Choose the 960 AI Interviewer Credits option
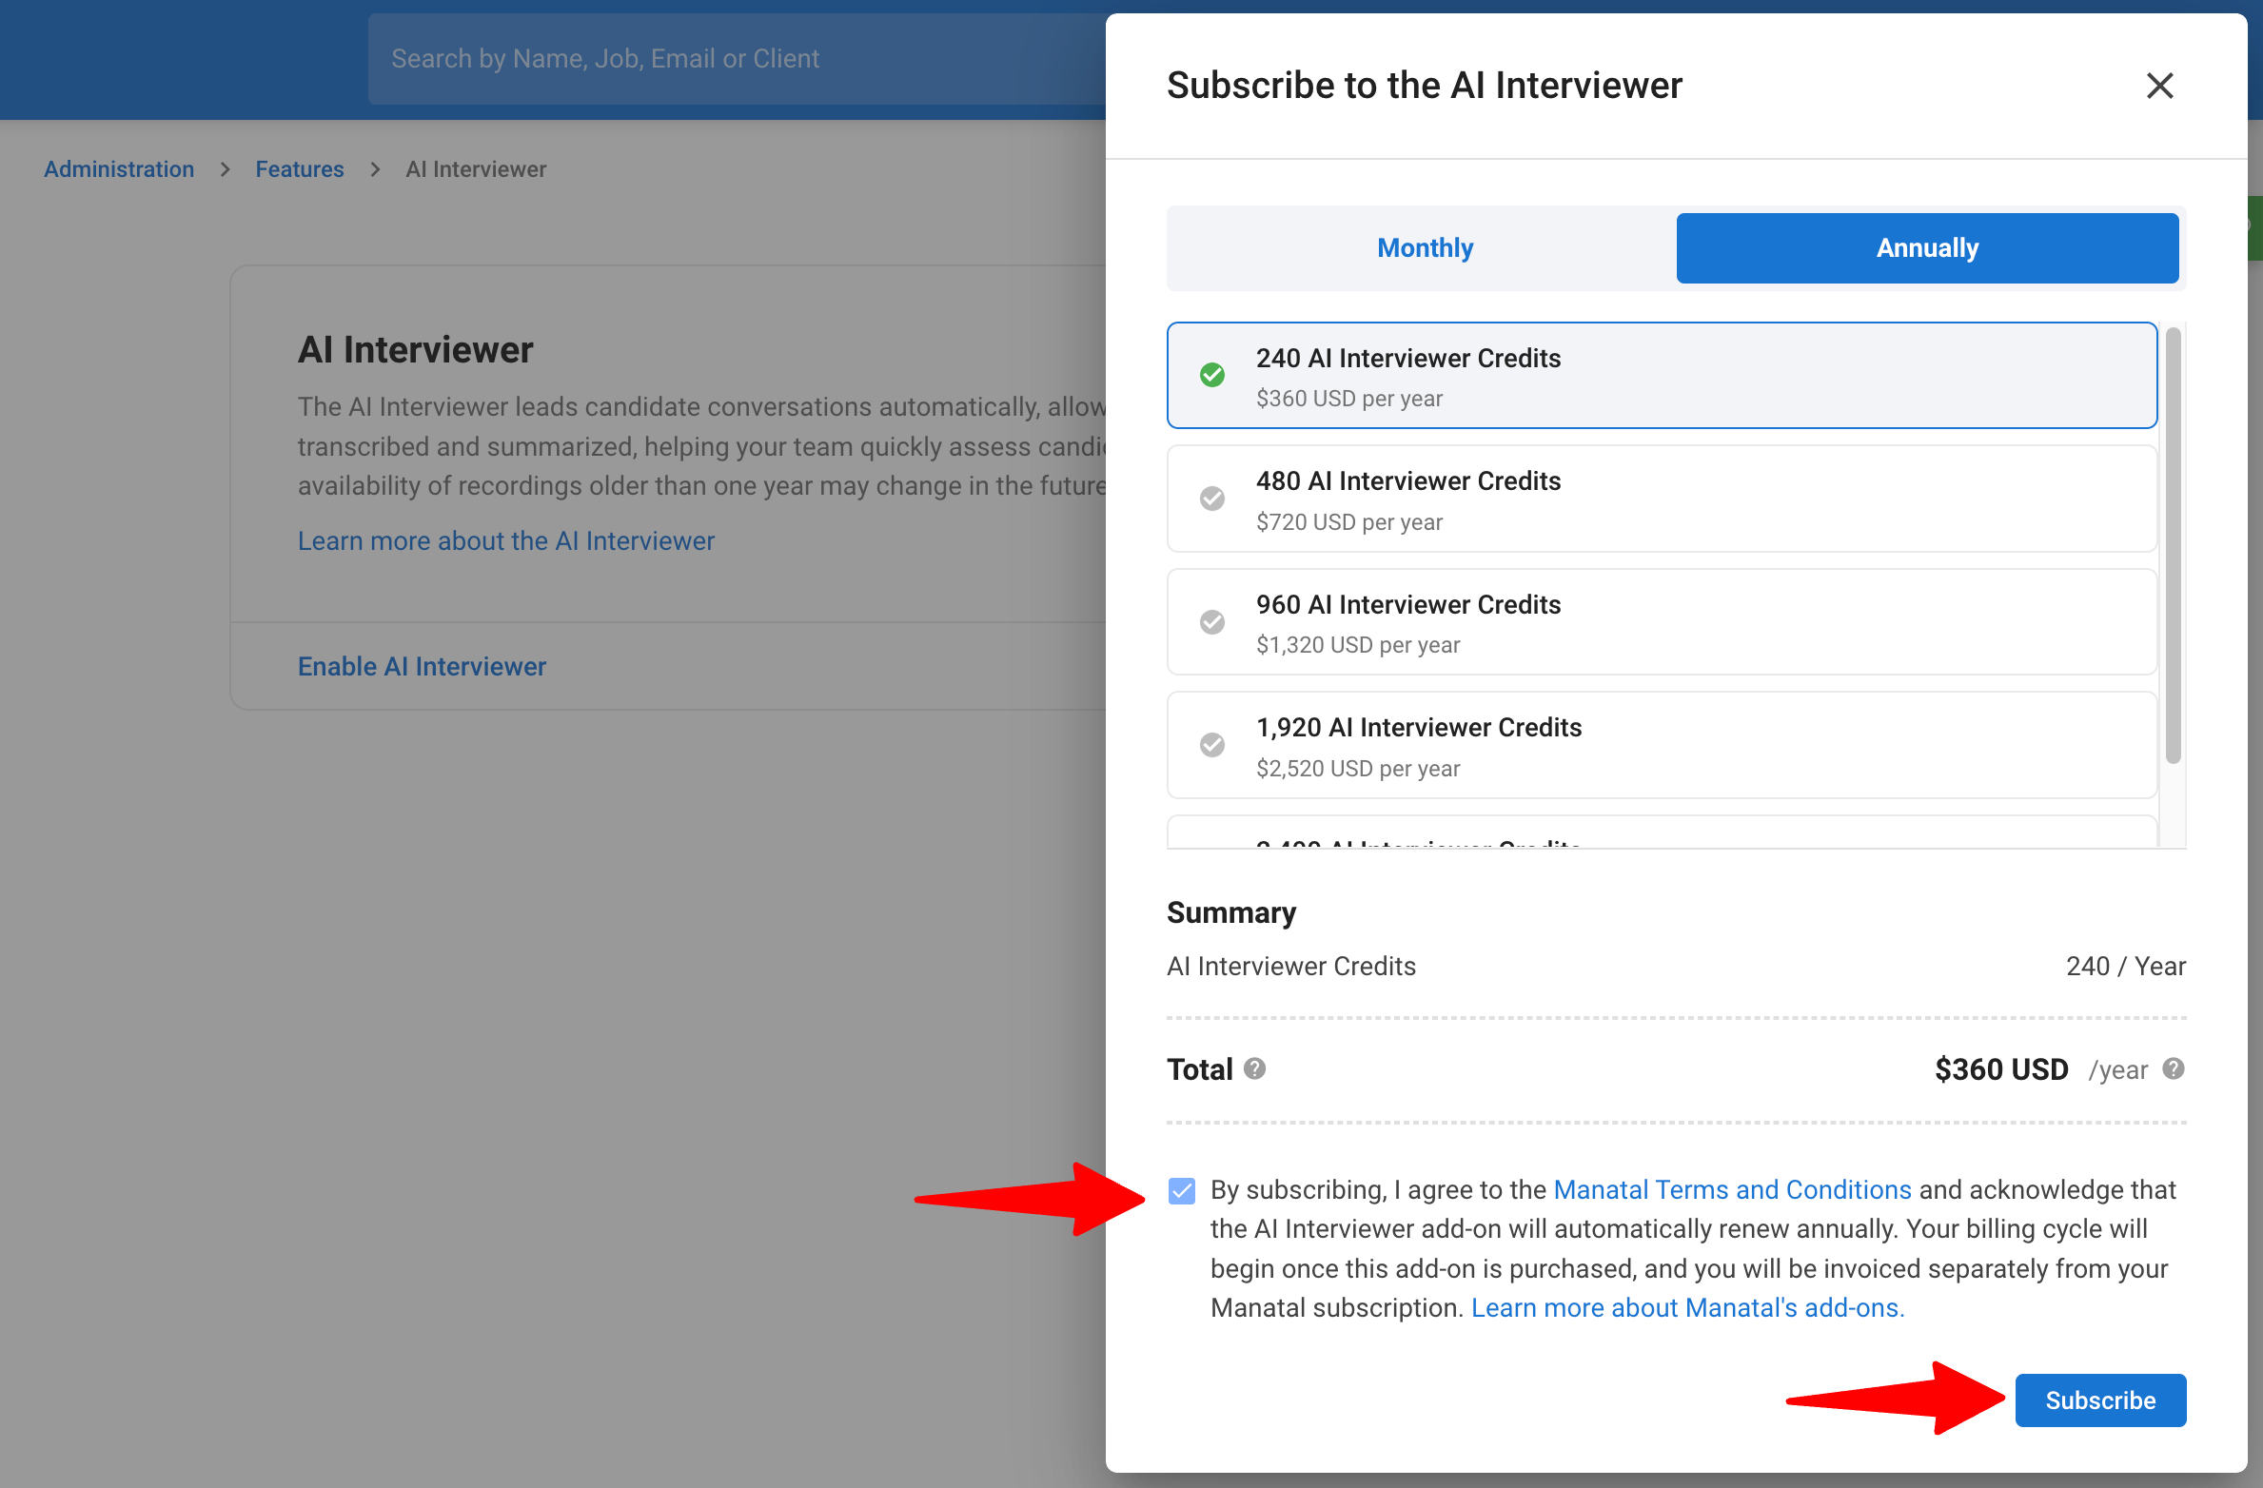The image size is (2263, 1488). 1662,622
